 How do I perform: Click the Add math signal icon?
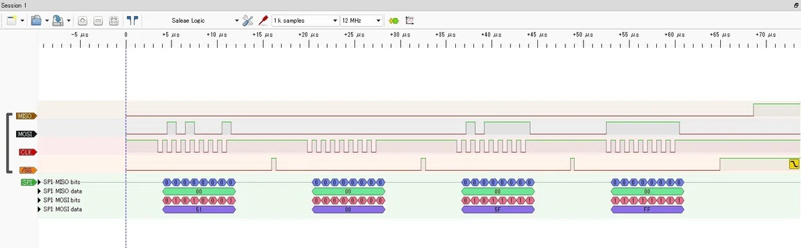[x=410, y=21]
